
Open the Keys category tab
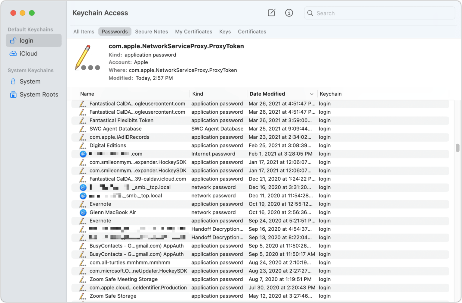pyautogui.click(x=225, y=32)
